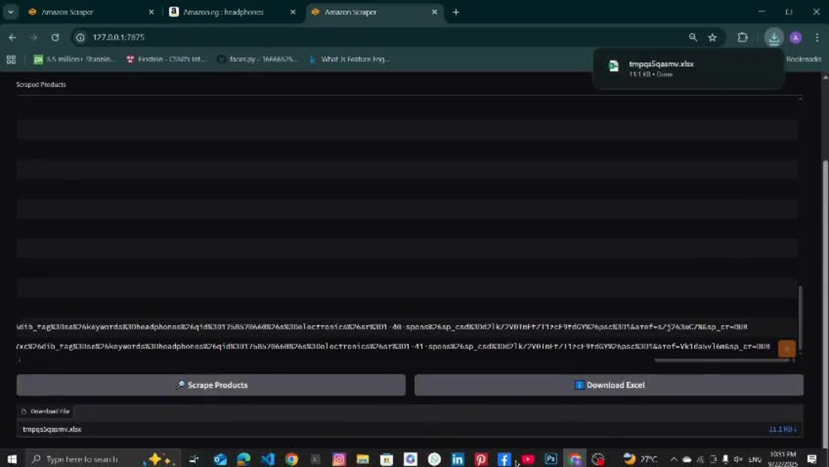829x467 pixels.
Task: Open Facebook from the taskbar
Action: [x=504, y=459]
